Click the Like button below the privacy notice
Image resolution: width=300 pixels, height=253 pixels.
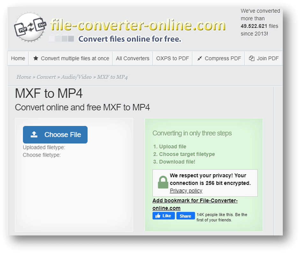pyautogui.click(x=164, y=216)
